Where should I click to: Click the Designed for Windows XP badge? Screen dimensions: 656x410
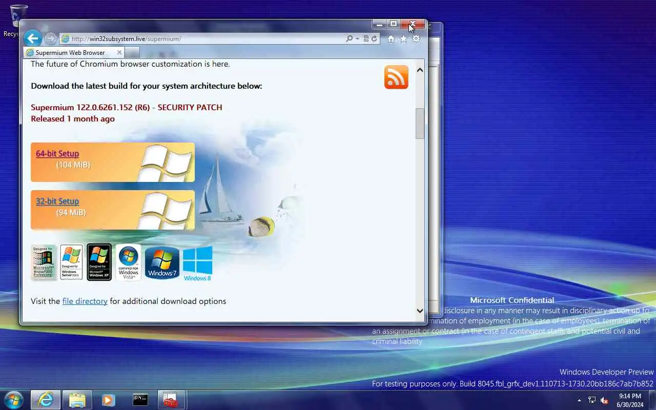click(99, 262)
